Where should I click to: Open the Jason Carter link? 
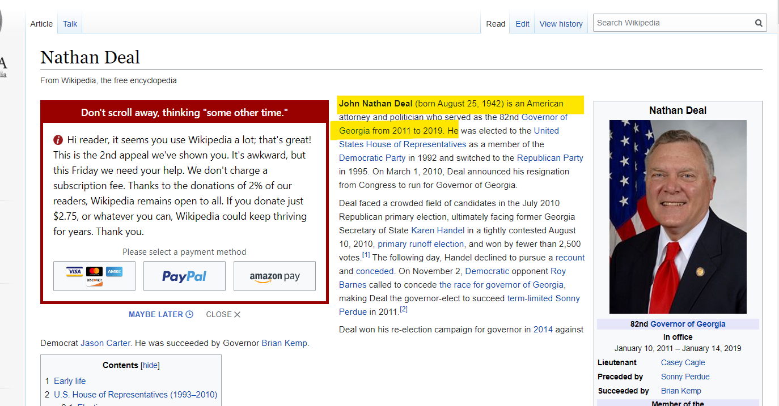pos(105,343)
